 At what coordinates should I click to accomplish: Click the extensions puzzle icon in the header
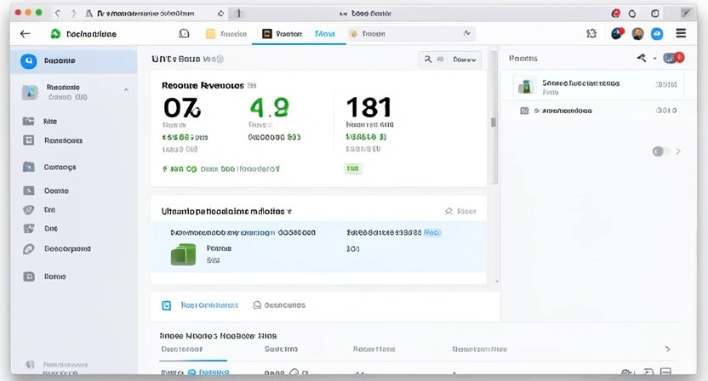coord(591,34)
